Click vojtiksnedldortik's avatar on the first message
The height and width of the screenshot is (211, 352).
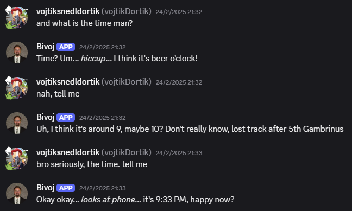tap(17, 18)
